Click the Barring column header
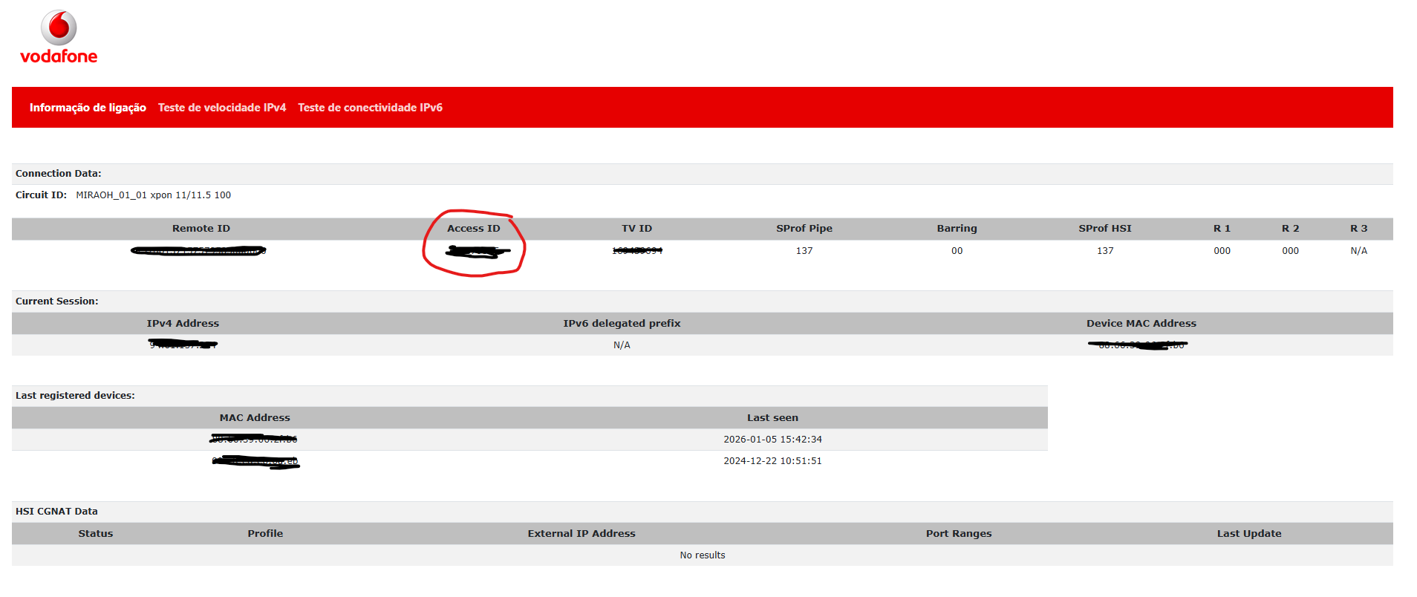The height and width of the screenshot is (597, 1417). coord(957,229)
